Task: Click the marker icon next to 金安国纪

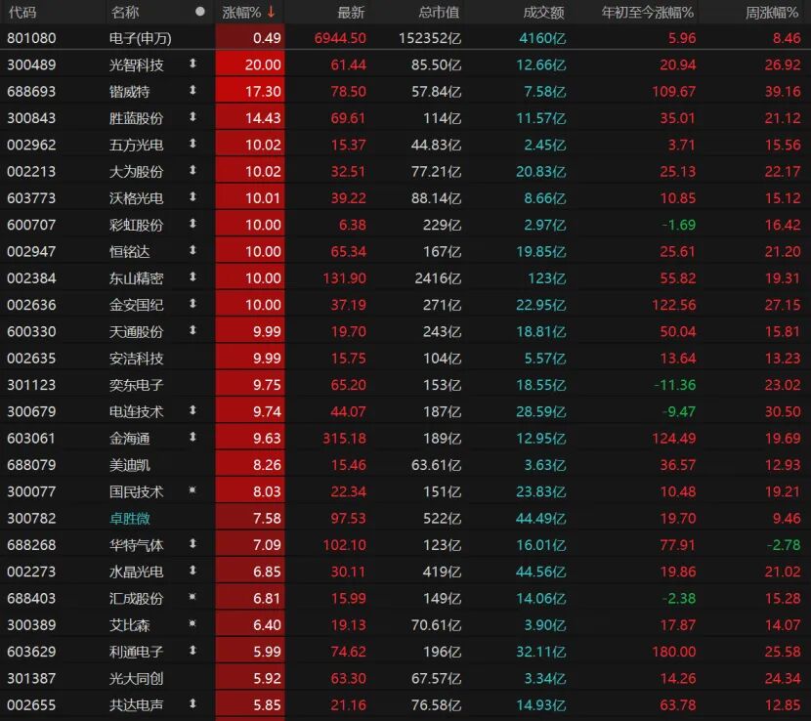Action: (192, 304)
